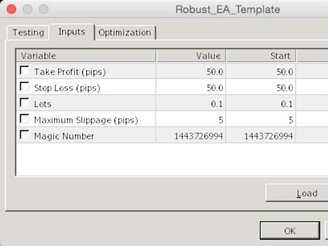Select the Take Profit value cell 50.0
328x246 pixels.
[x=191, y=72]
